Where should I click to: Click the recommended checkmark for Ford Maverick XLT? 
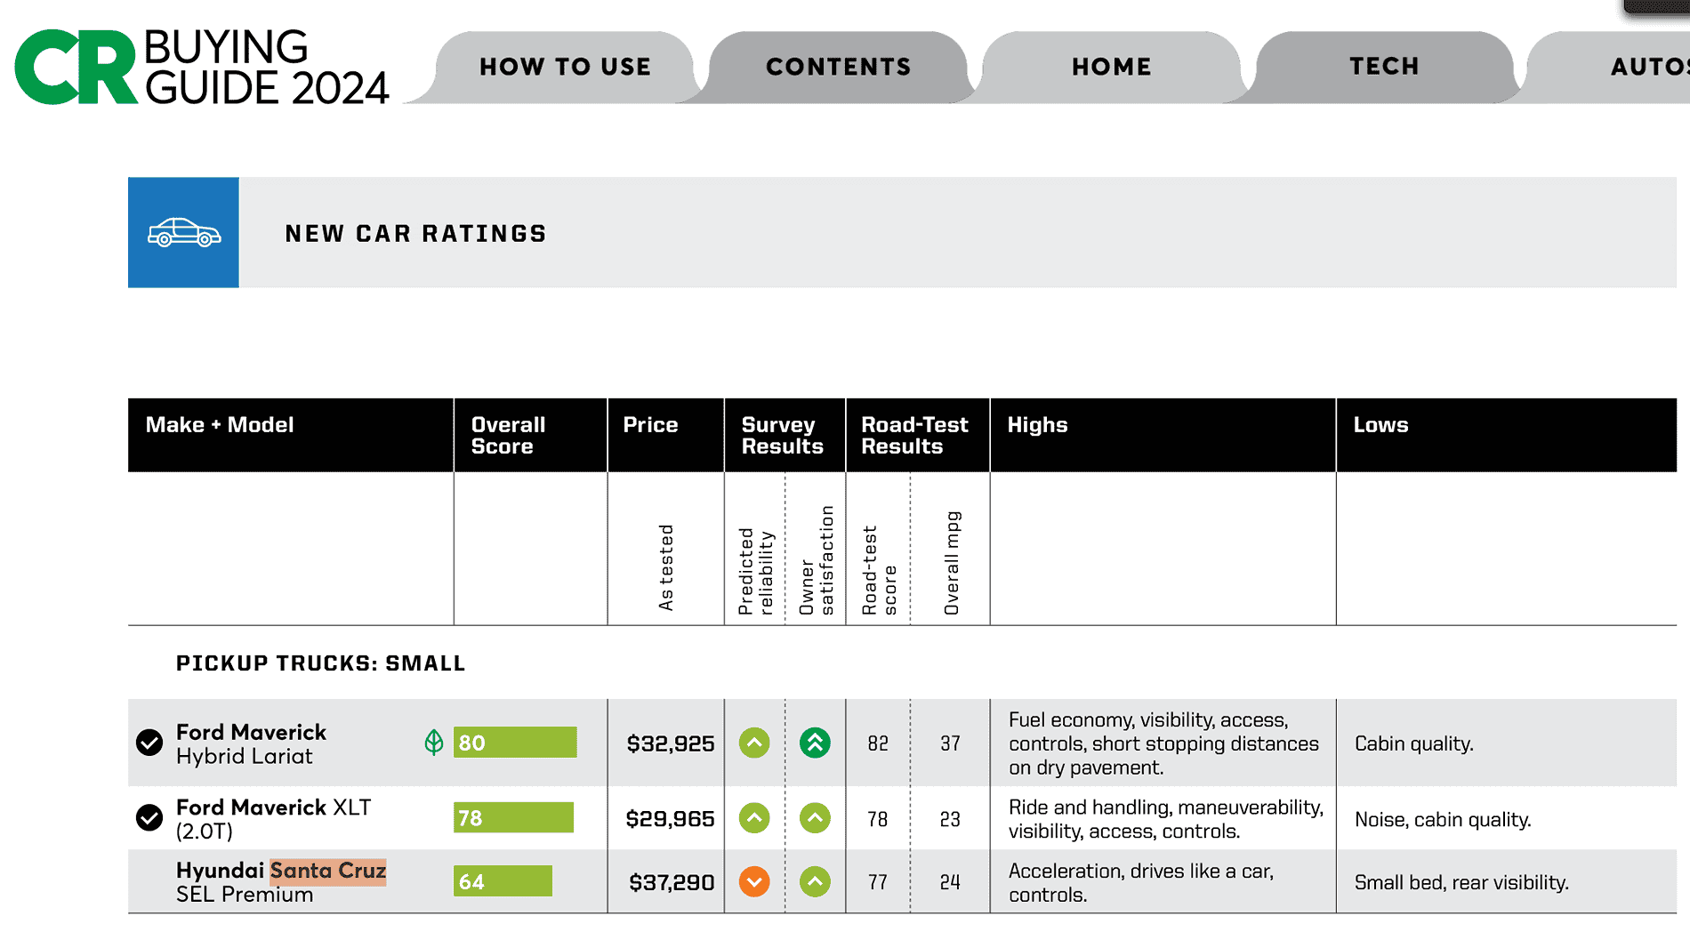pyautogui.click(x=149, y=817)
